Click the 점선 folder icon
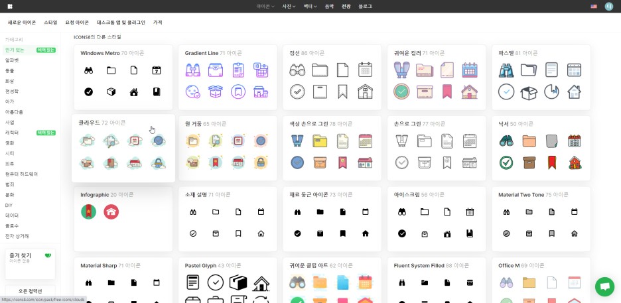Screen dimensions: 621x303 click(320, 70)
